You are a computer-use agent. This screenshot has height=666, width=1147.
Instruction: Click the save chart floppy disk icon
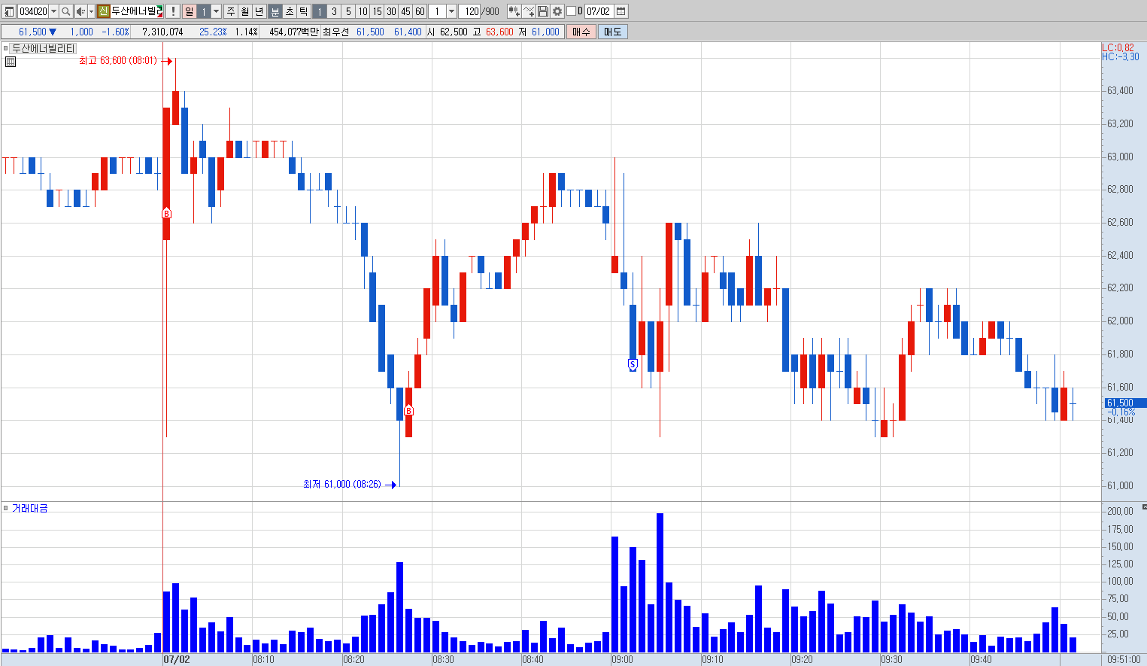pos(543,11)
